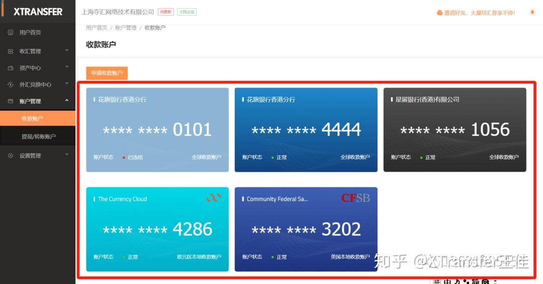The image size is (543, 284).
Task: Click the 资产中心 wallet icon
Action: click(11, 68)
